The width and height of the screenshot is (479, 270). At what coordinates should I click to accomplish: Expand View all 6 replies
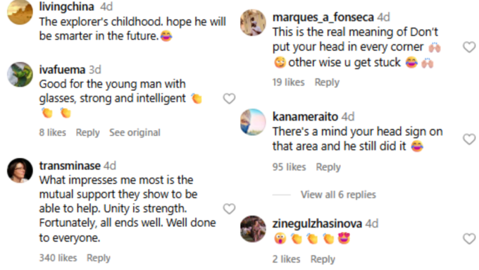(x=338, y=195)
